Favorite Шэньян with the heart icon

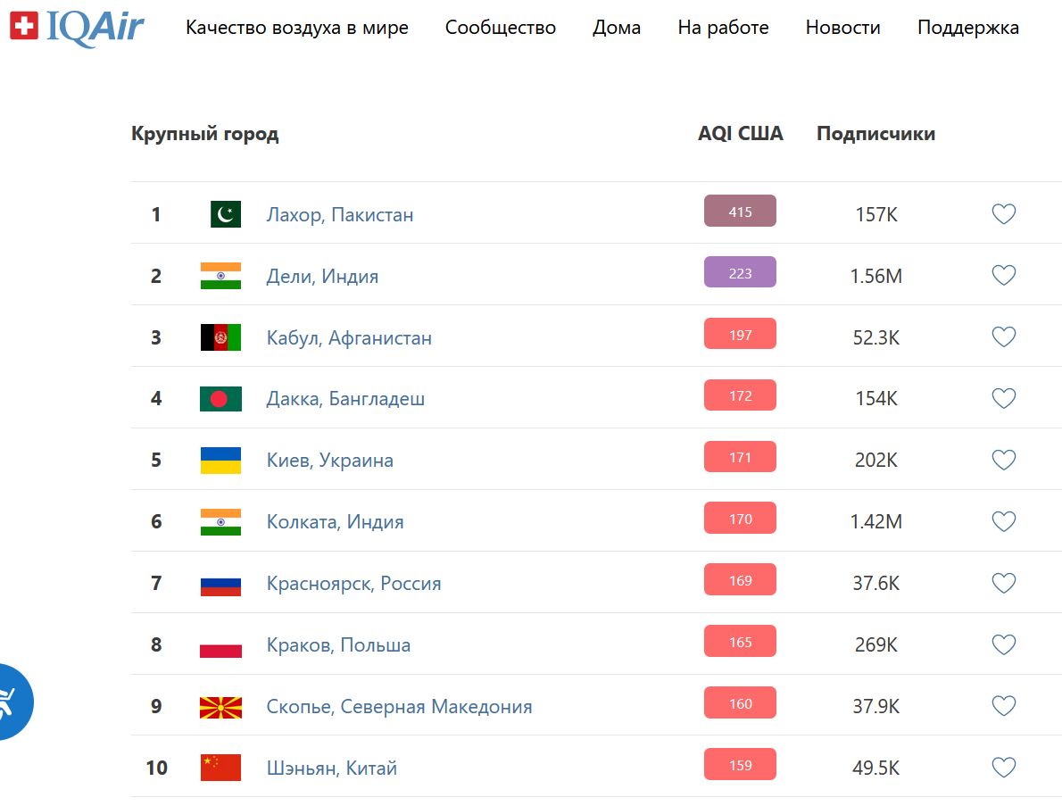tap(1003, 767)
